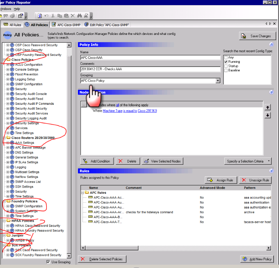Select the Security Audit Services policy
Screen dimensions: 279x268
31,113
